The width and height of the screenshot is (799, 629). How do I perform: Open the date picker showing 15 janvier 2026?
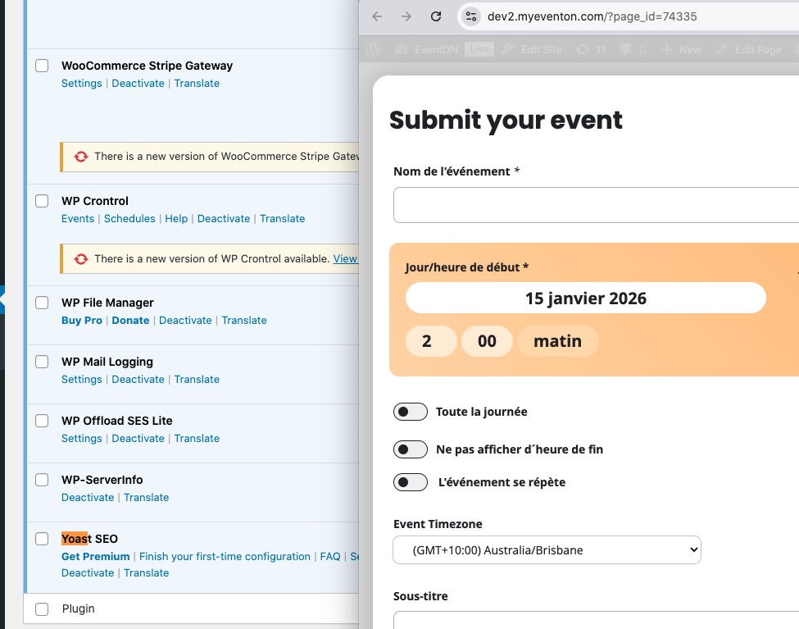pyautogui.click(x=585, y=299)
